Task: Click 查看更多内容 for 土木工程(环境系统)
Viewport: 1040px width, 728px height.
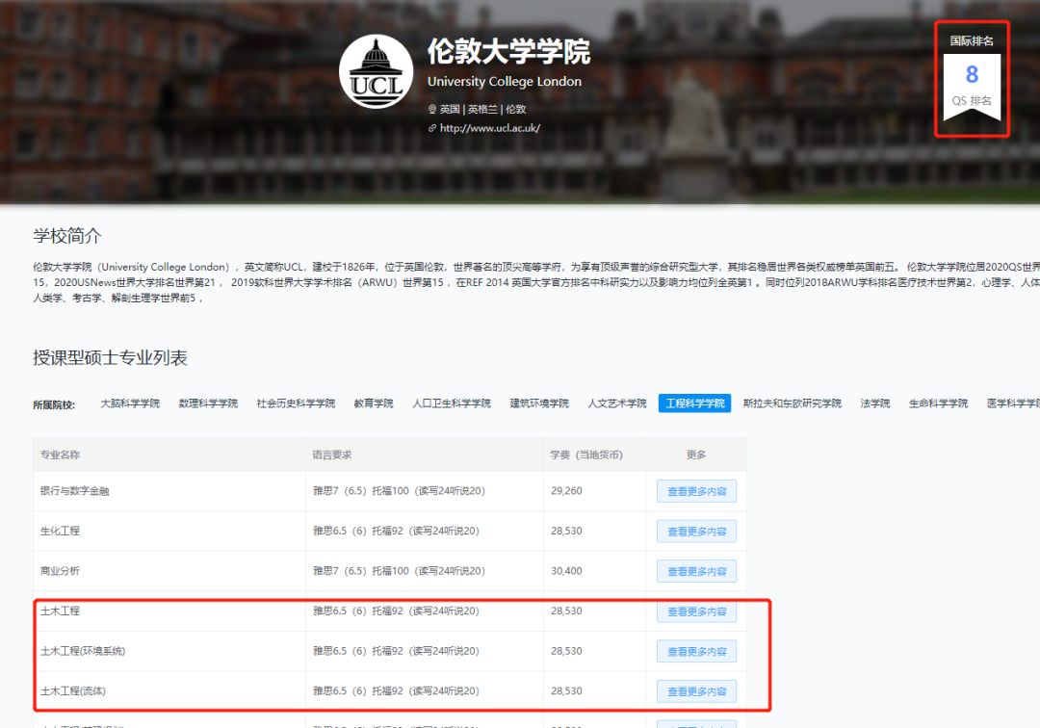Action: [x=696, y=651]
